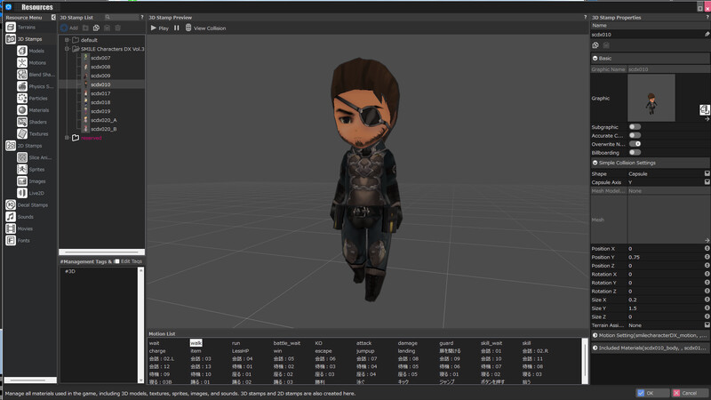The image size is (711, 400).
Task: Toggle the Overwrite N... switch
Action: click(x=635, y=144)
